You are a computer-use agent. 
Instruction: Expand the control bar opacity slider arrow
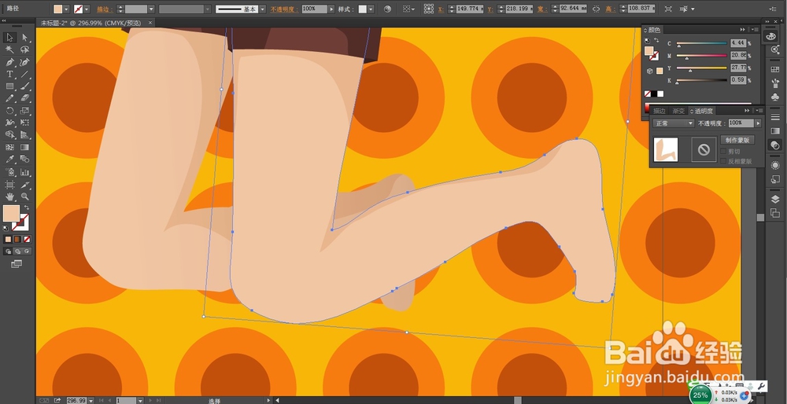coord(331,9)
